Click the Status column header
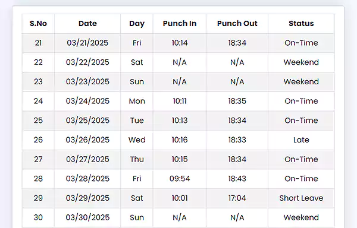Screen dimensions: 357x228 pyautogui.click(x=301, y=24)
